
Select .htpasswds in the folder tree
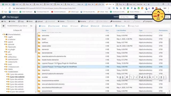coord(12,47)
